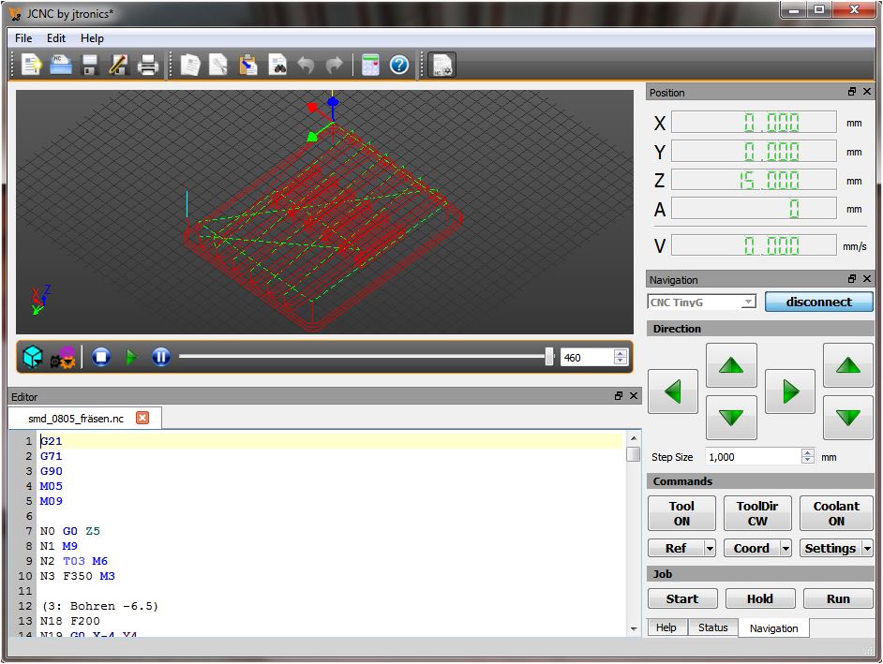Click the Start job button
This screenshot has width=883, height=664.
click(681, 598)
